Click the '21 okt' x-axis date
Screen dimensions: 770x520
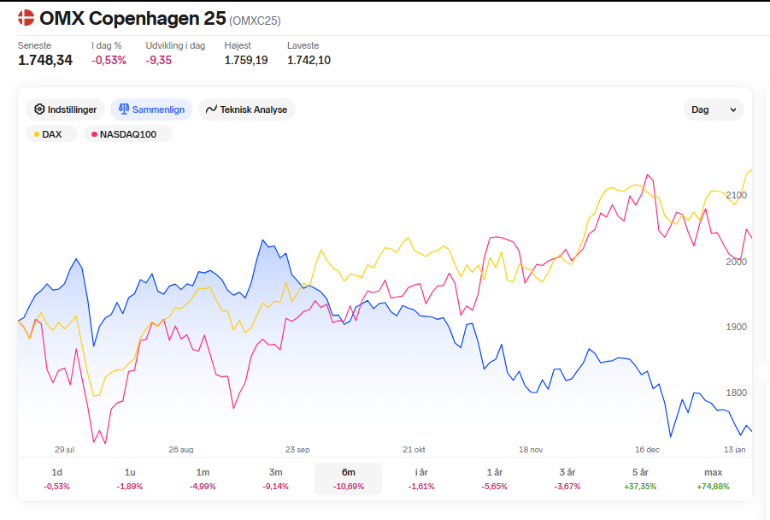(414, 449)
